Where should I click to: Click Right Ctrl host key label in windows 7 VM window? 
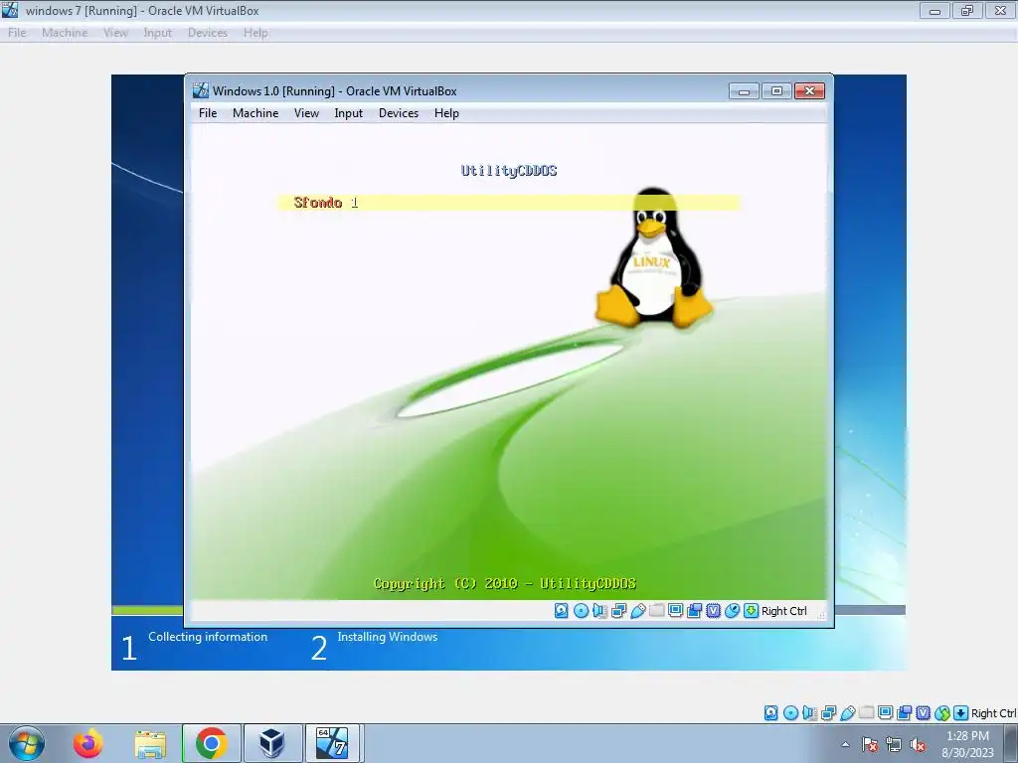coord(993,713)
